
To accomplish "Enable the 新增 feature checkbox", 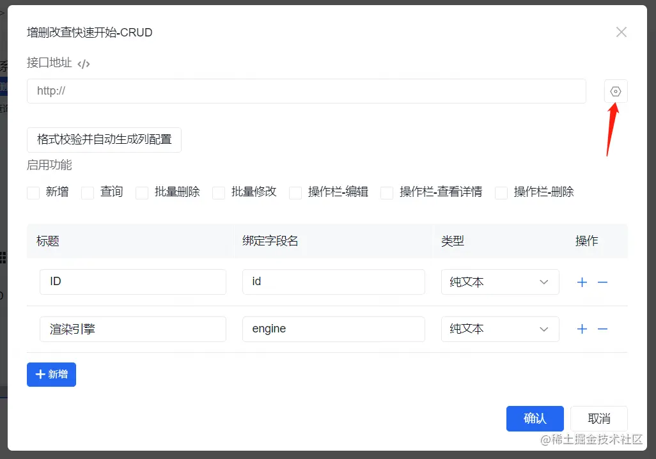I will pos(33,192).
